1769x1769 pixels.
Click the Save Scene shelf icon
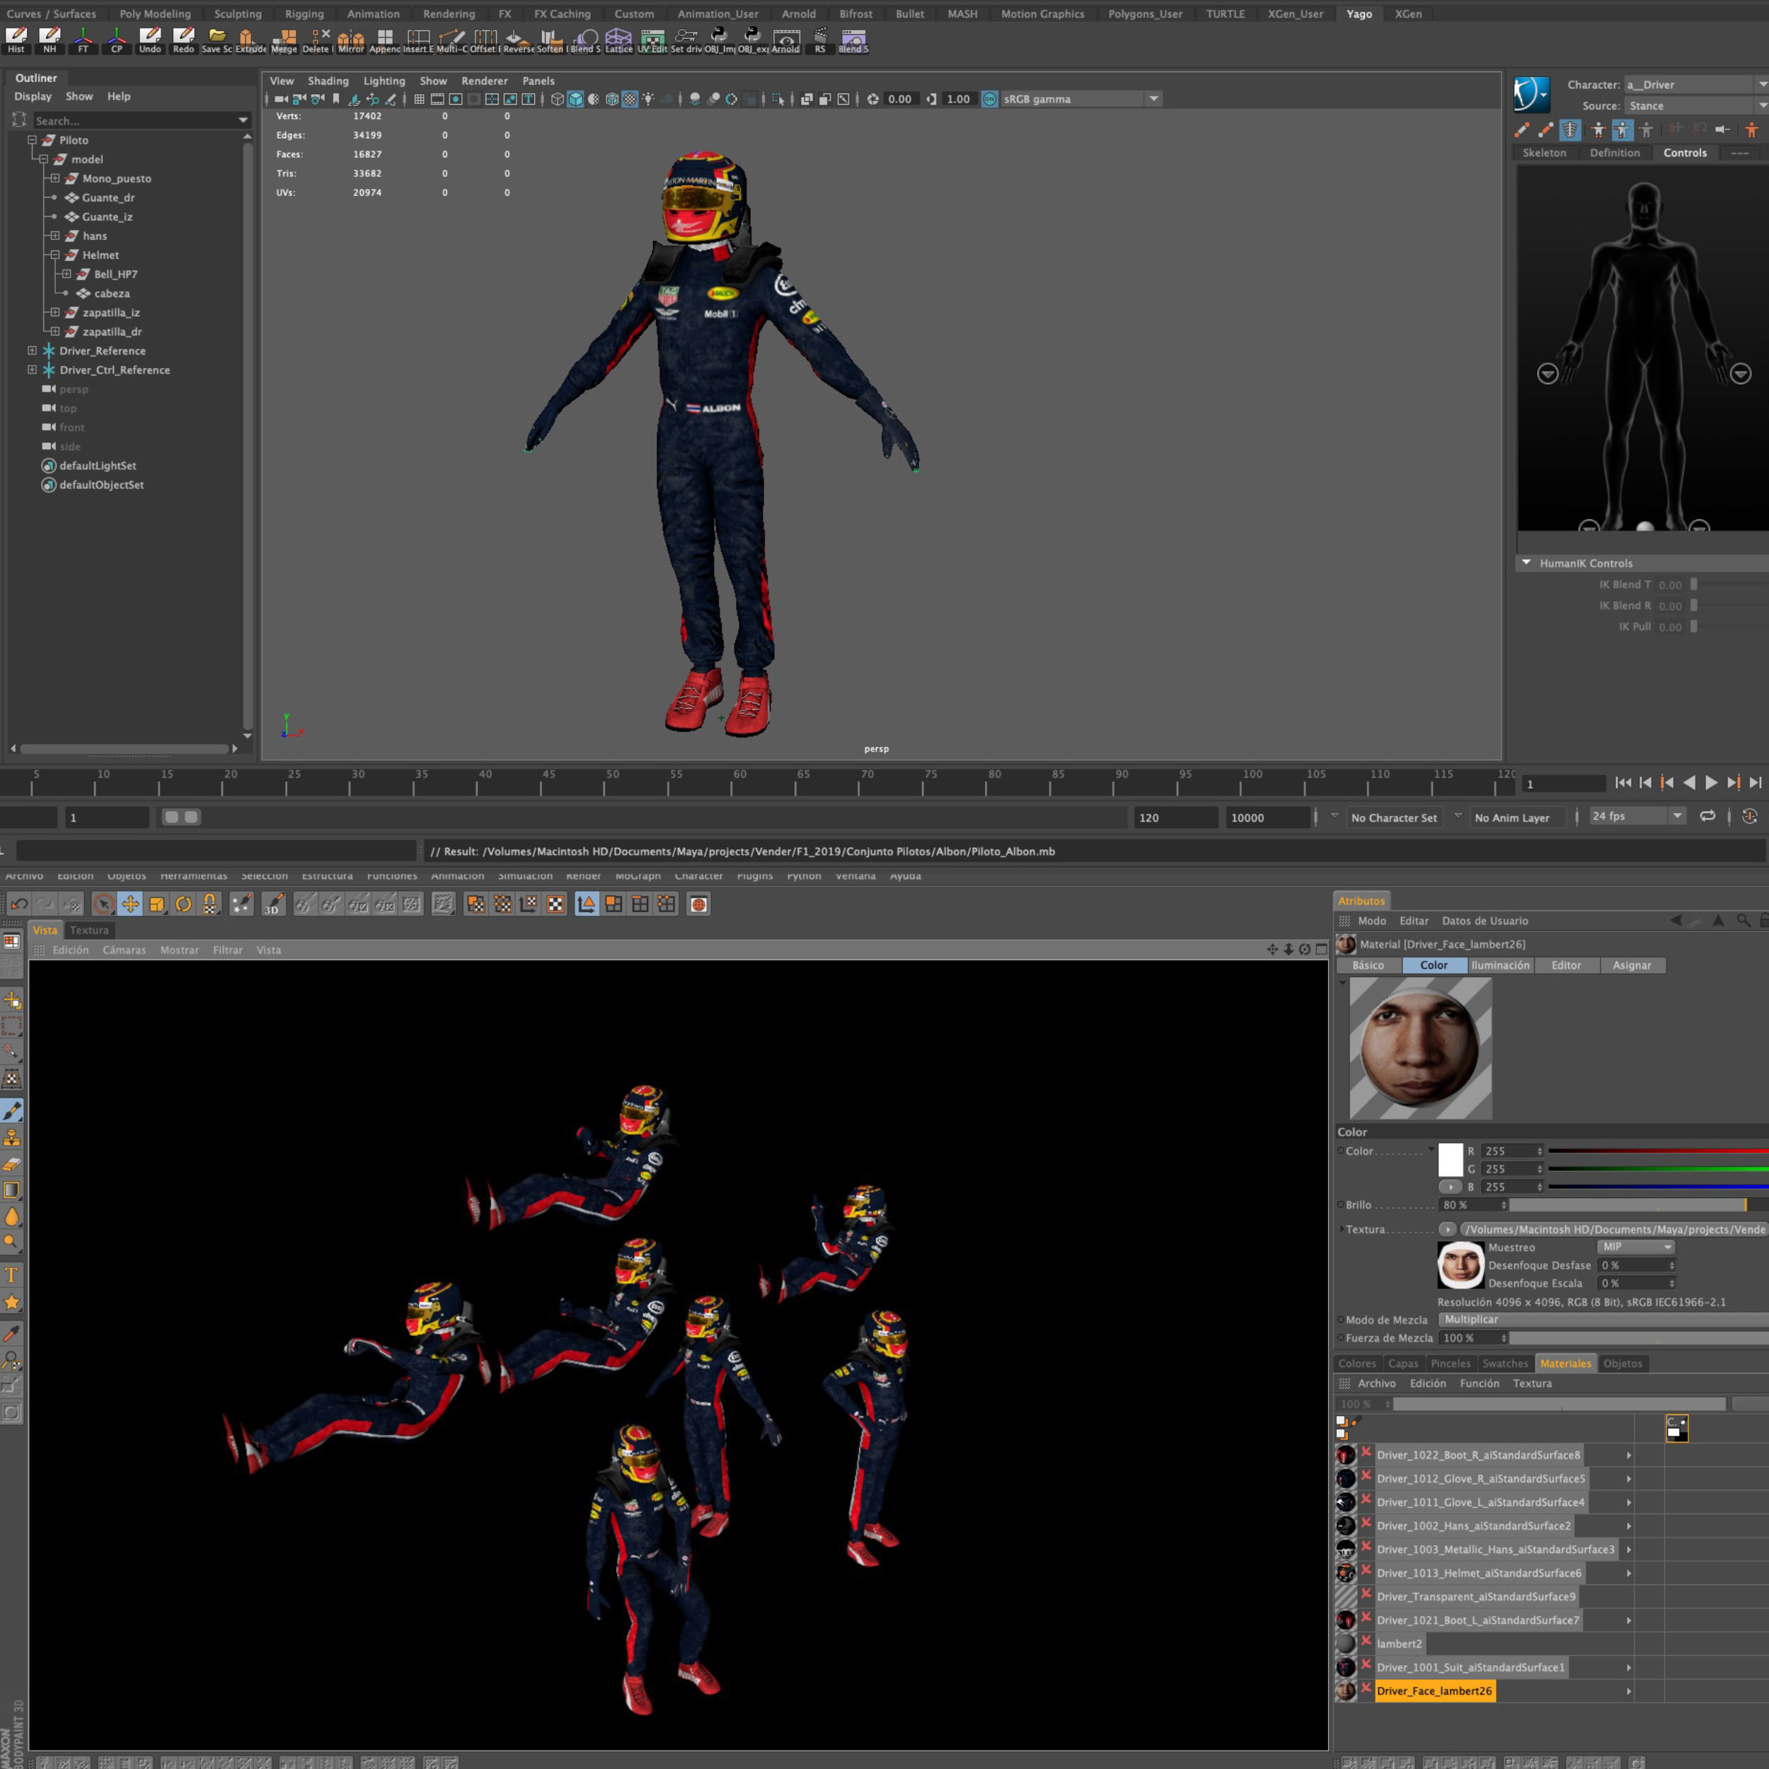(217, 40)
